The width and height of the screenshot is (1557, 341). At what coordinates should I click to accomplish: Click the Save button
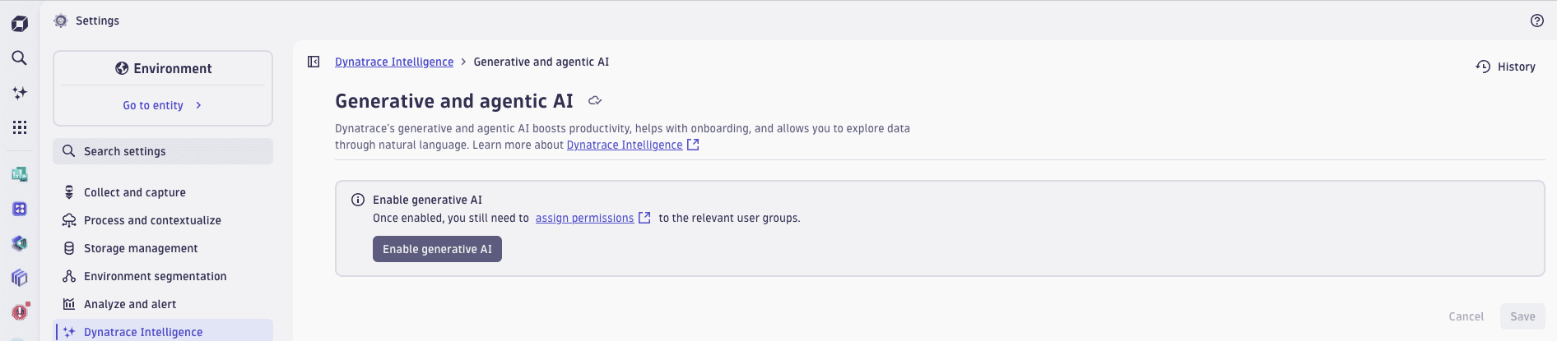coord(1522,316)
